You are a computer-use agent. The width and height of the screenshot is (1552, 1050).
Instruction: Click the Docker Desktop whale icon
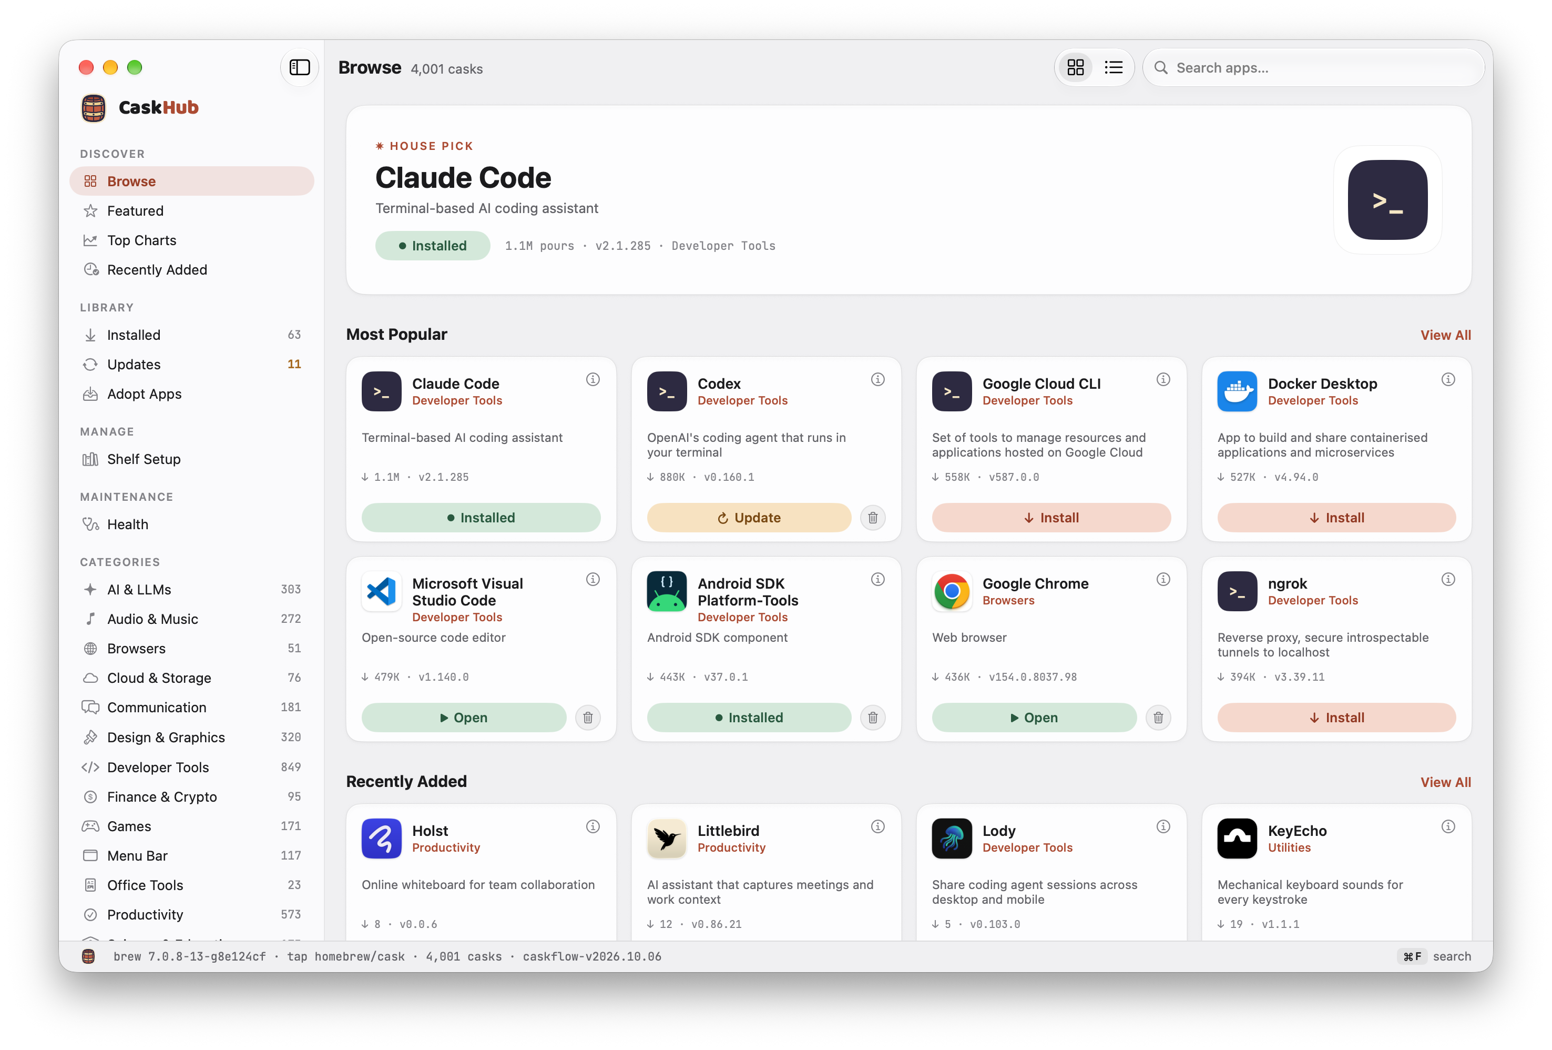pos(1237,392)
